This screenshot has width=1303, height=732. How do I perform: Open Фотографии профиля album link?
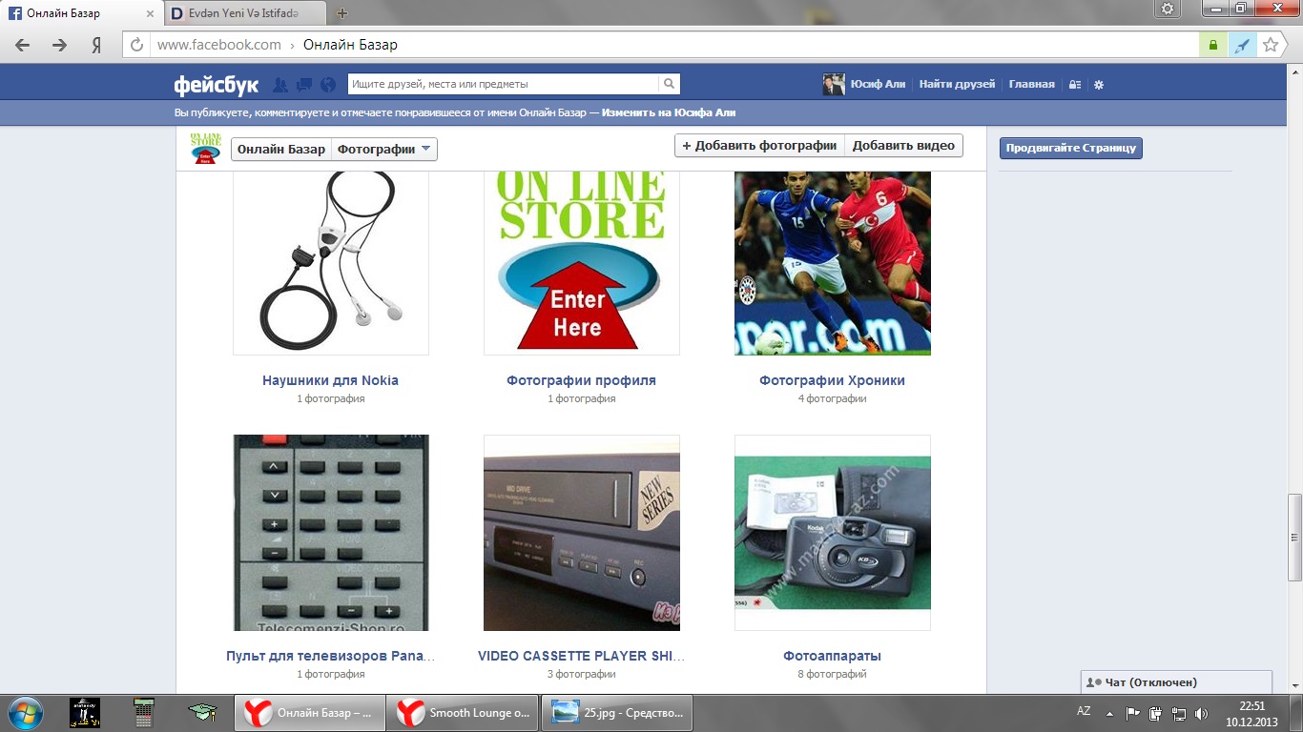click(581, 380)
